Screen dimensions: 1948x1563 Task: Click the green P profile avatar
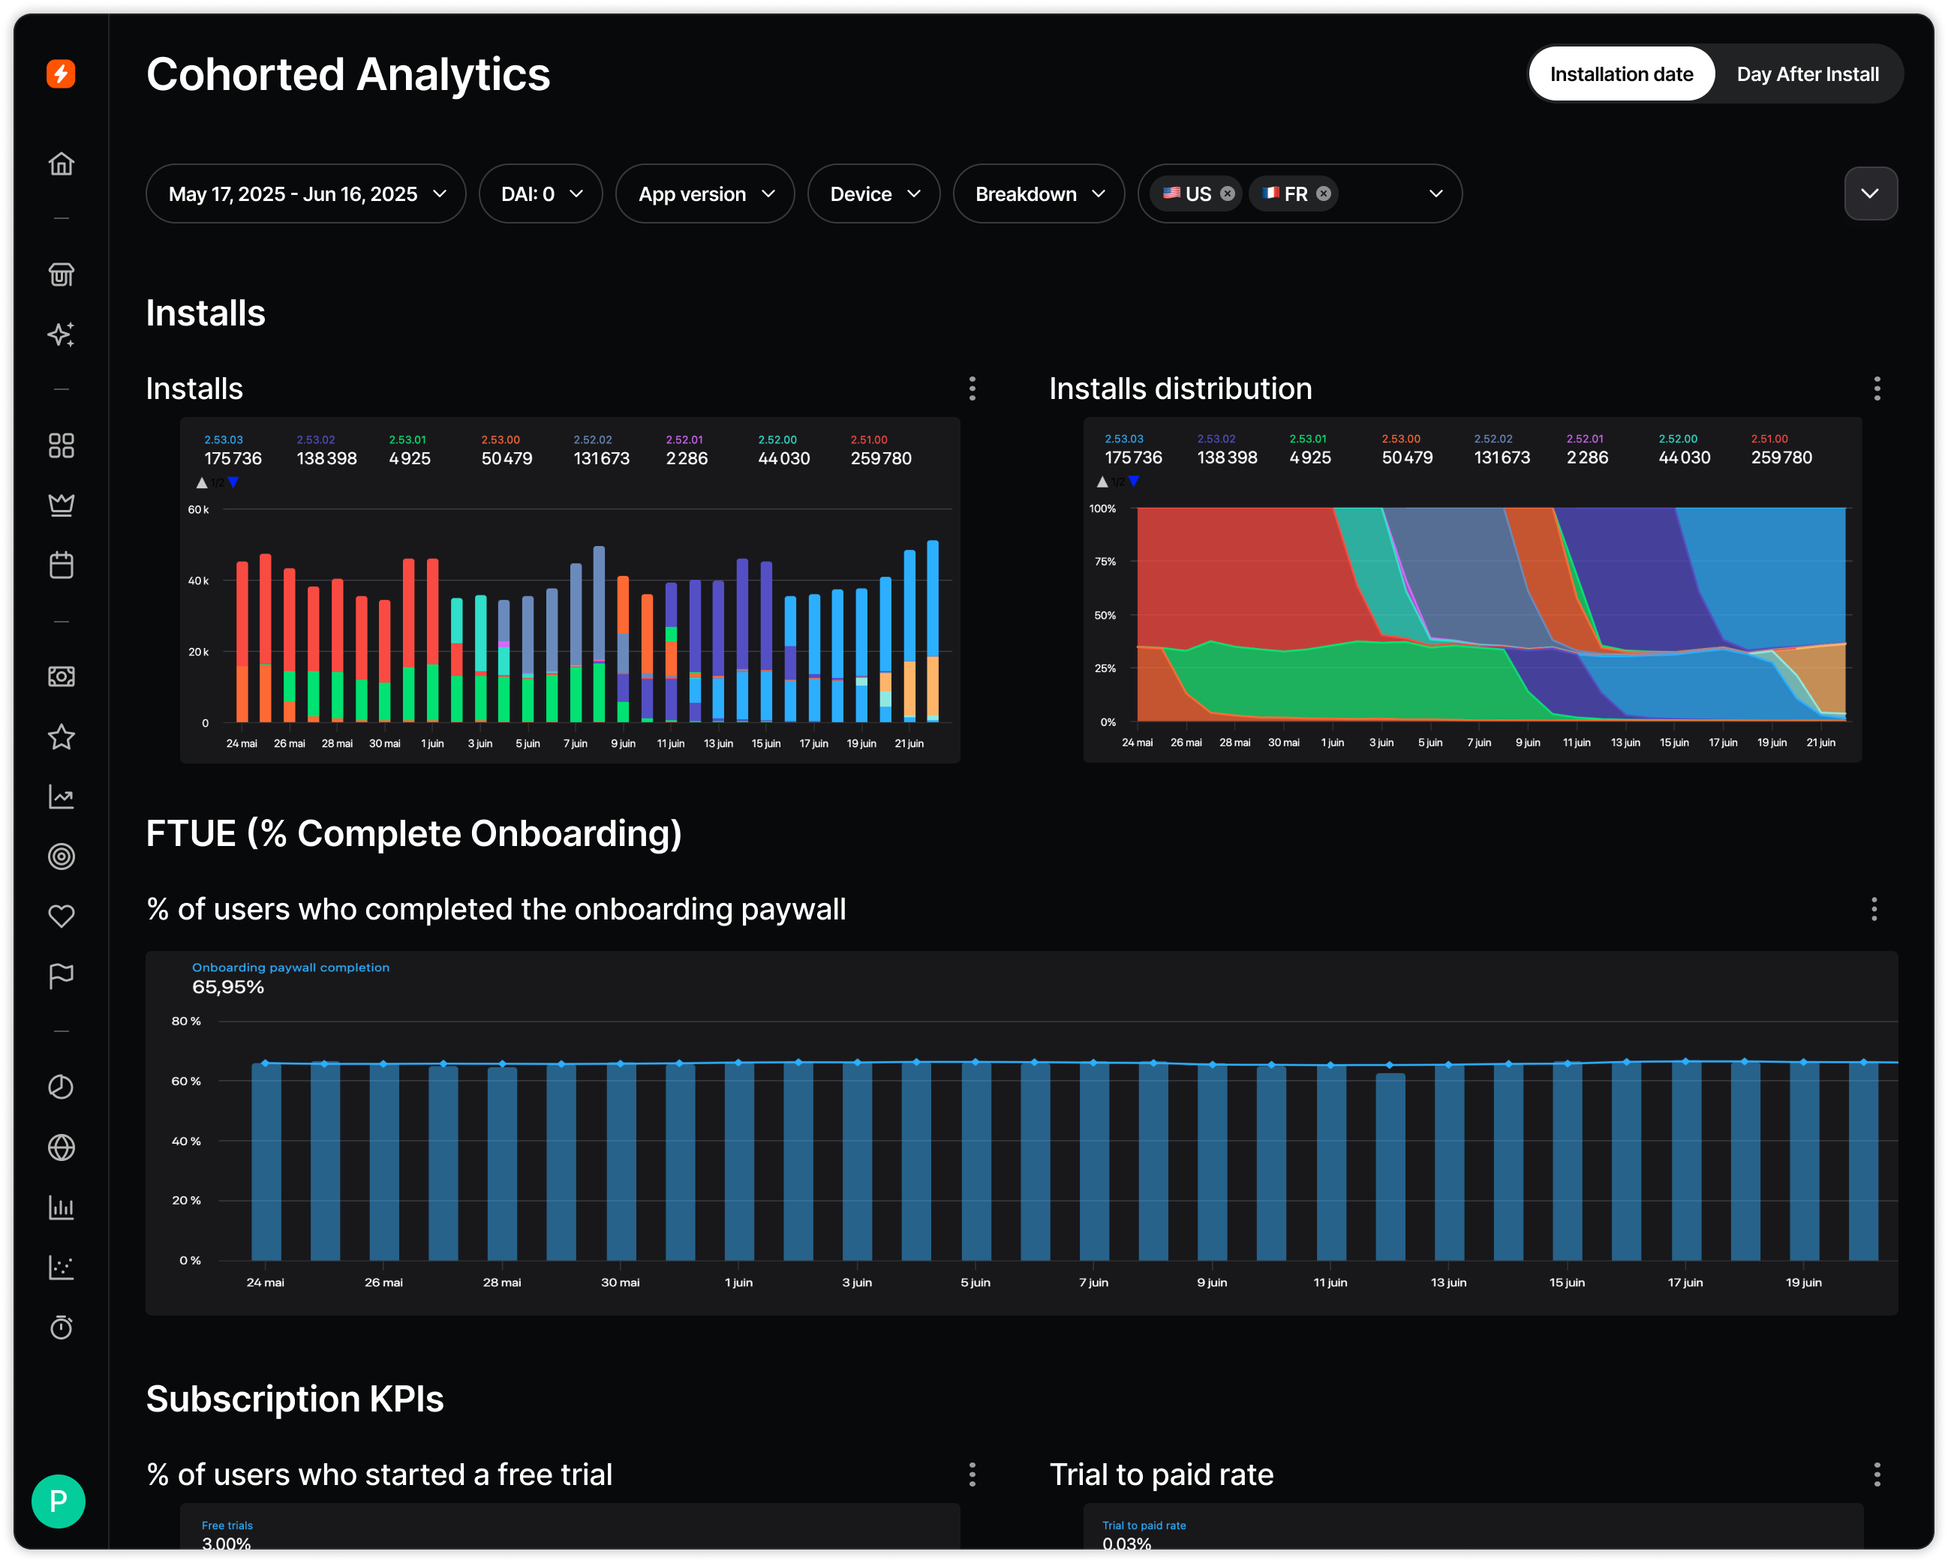click(59, 1501)
